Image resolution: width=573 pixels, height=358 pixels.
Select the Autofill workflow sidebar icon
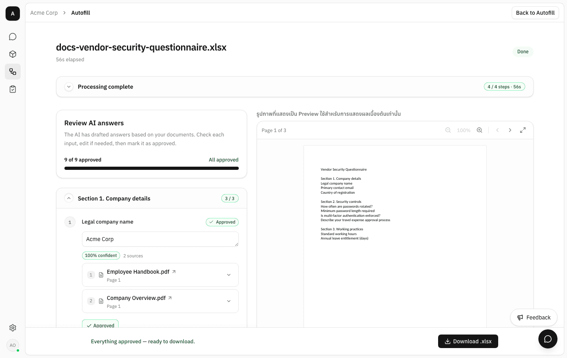tap(13, 72)
